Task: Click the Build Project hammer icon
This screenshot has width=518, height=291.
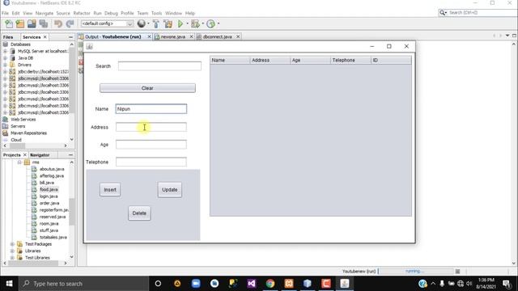Action: click(x=156, y=23)
